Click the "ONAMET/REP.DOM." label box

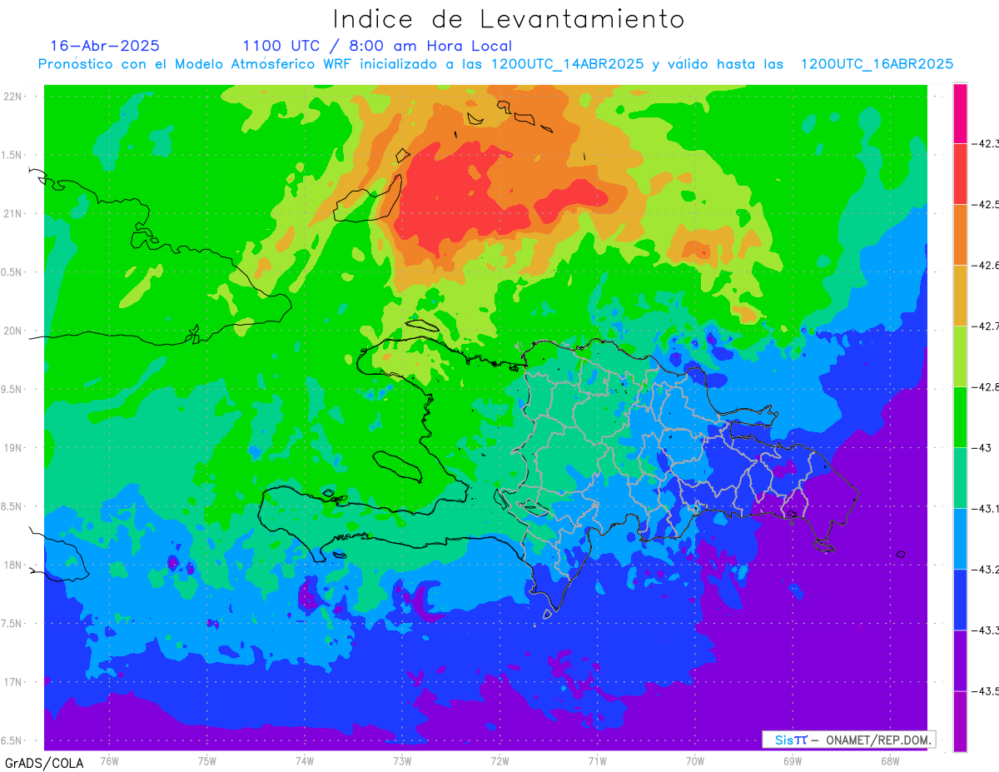click(x=849, y=740)
